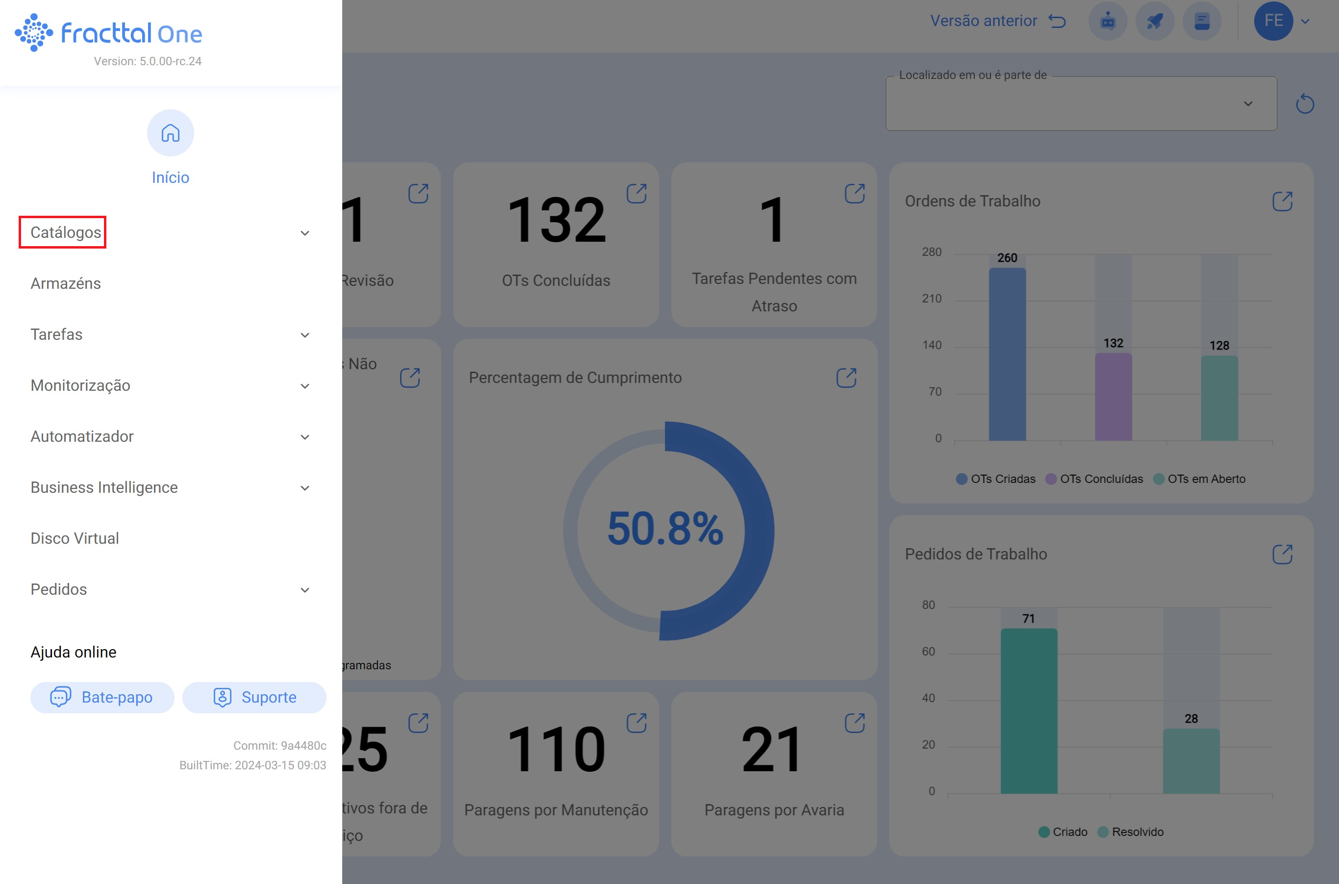Toggle OTs Criadas legend series
This screenshot has width=1339, height=884.
point(996,479)
